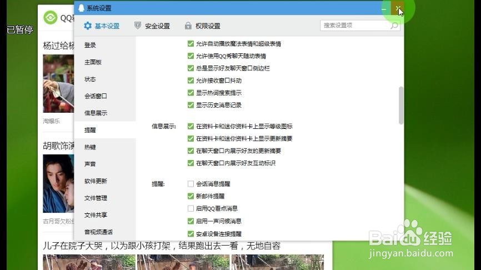Image resolution: width=481 pixels, height=270 pixels.
Task: Enable the 会话消息提醒 checkbox
Action: [191, 184]
